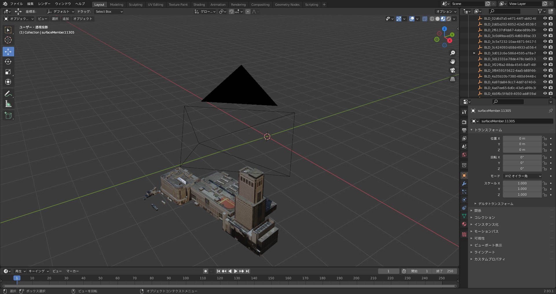Expand the デルタトランスフォーム panel
Screen dimensions: 556x294
495,204
